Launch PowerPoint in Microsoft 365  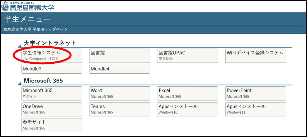[256, 93]
